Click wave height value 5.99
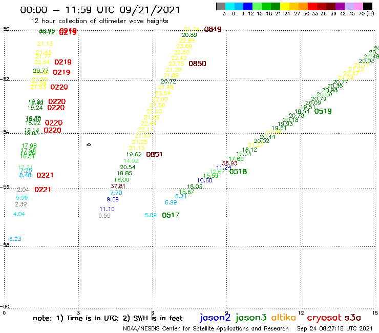The width and height of the screenshot is (379, 333). pos(22,198)
